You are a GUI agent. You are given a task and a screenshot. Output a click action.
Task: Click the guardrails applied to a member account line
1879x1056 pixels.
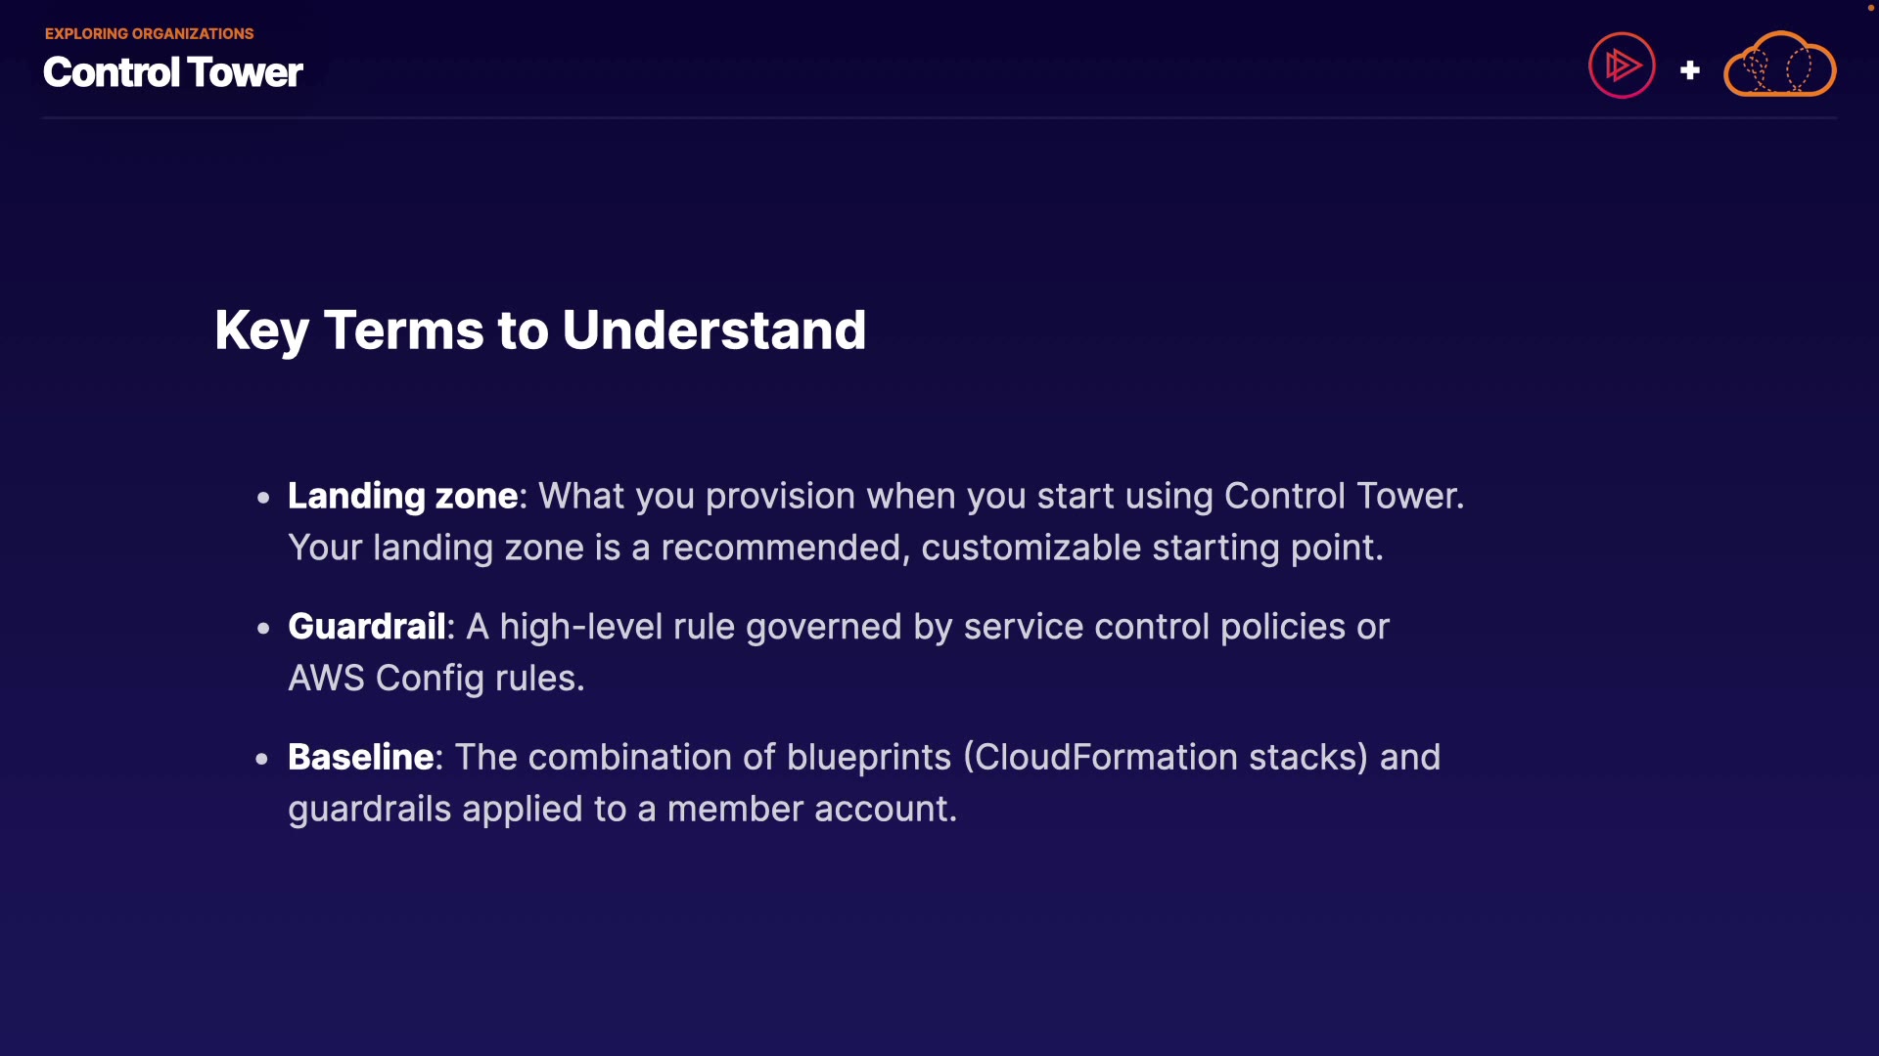pyautogui.click(x=621, y=809)
